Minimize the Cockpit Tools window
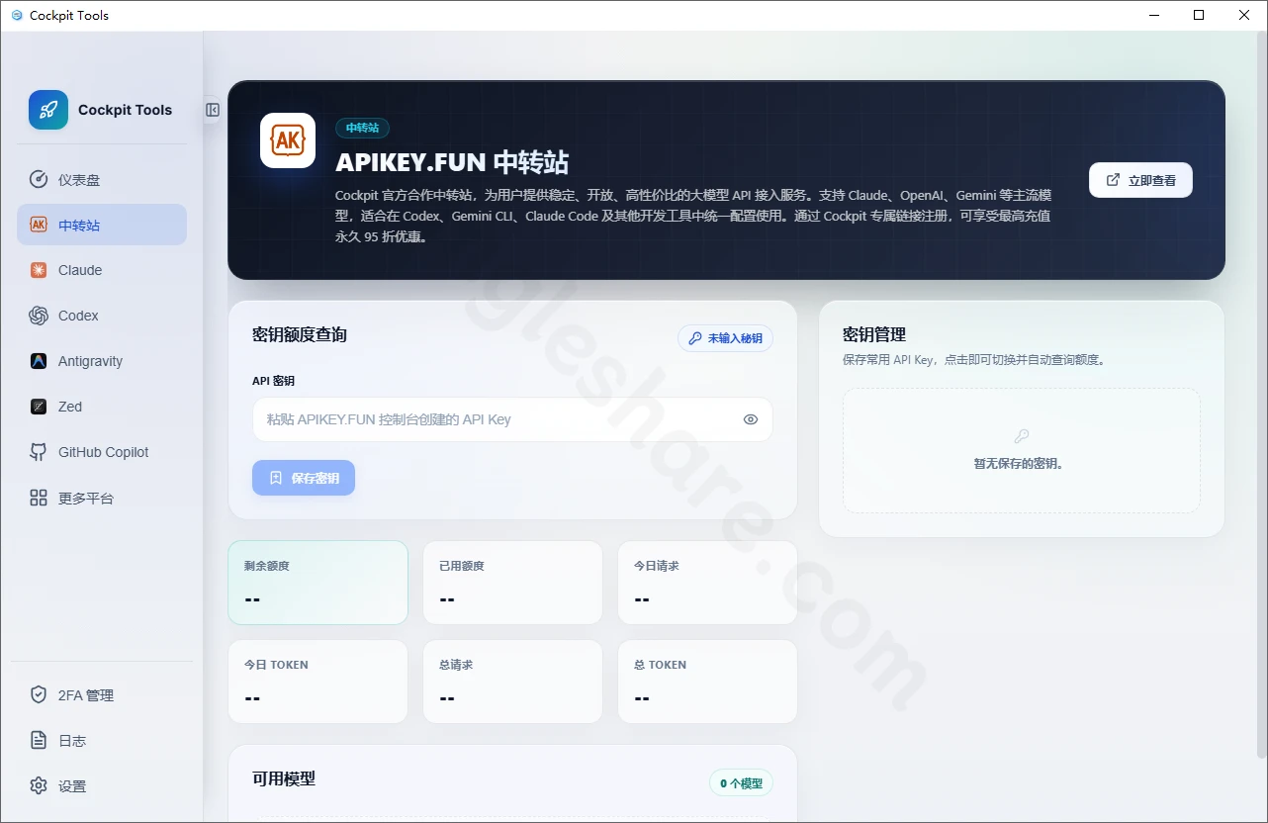Viewport: 1268px width, 823px height. [x=1153, y=15]
